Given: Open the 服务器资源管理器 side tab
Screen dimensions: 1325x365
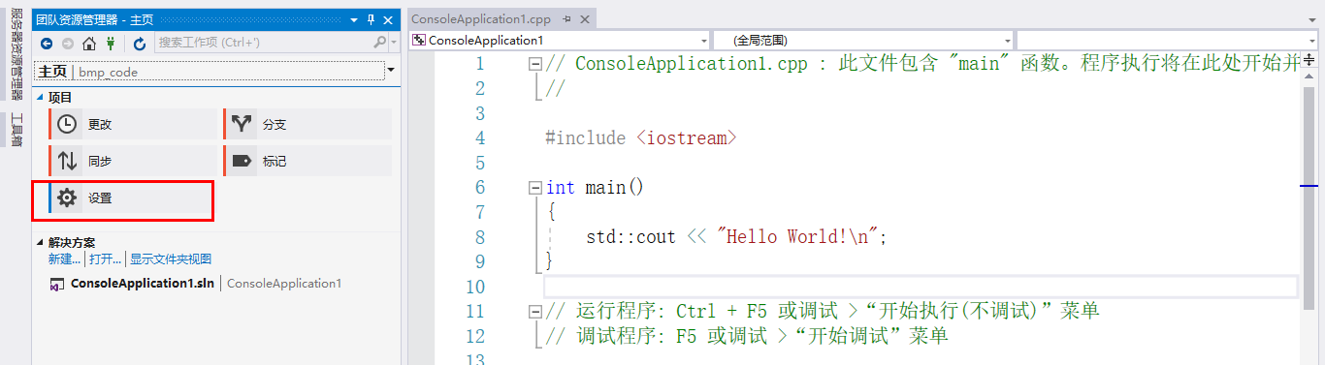Looking at the screenshot, I should pyautogui.click(x=16, y=54).
